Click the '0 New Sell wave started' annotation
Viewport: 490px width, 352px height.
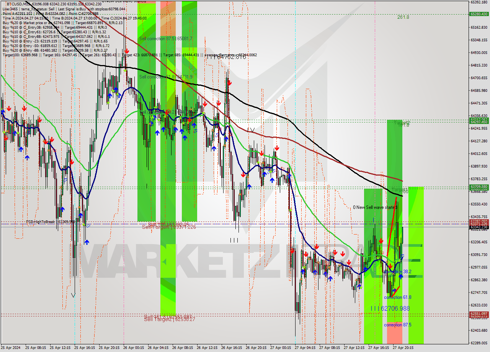pos(375,207)
